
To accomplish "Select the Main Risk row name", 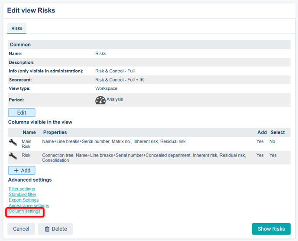I will coord(26,143).
